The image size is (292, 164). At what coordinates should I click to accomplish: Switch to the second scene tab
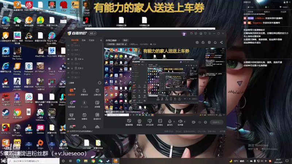84,40
